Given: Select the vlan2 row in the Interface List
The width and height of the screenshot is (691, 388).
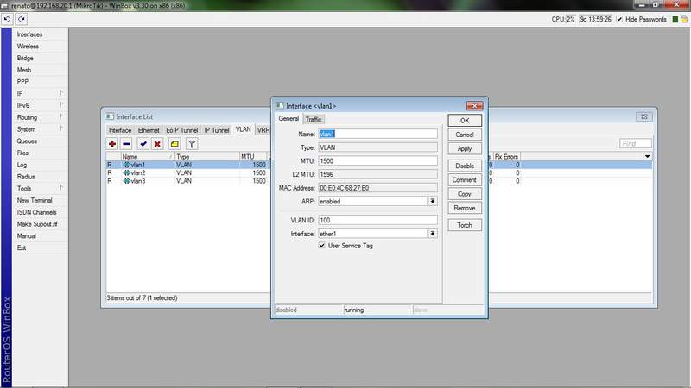Looking at the screenshot, I should [x=188, y=173].
